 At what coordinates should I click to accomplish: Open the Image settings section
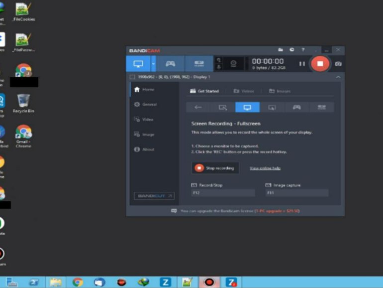point(154,135)
